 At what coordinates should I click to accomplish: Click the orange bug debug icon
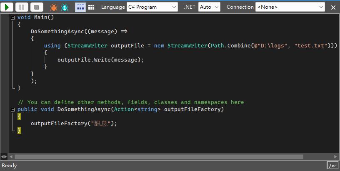tap(54, 7)
